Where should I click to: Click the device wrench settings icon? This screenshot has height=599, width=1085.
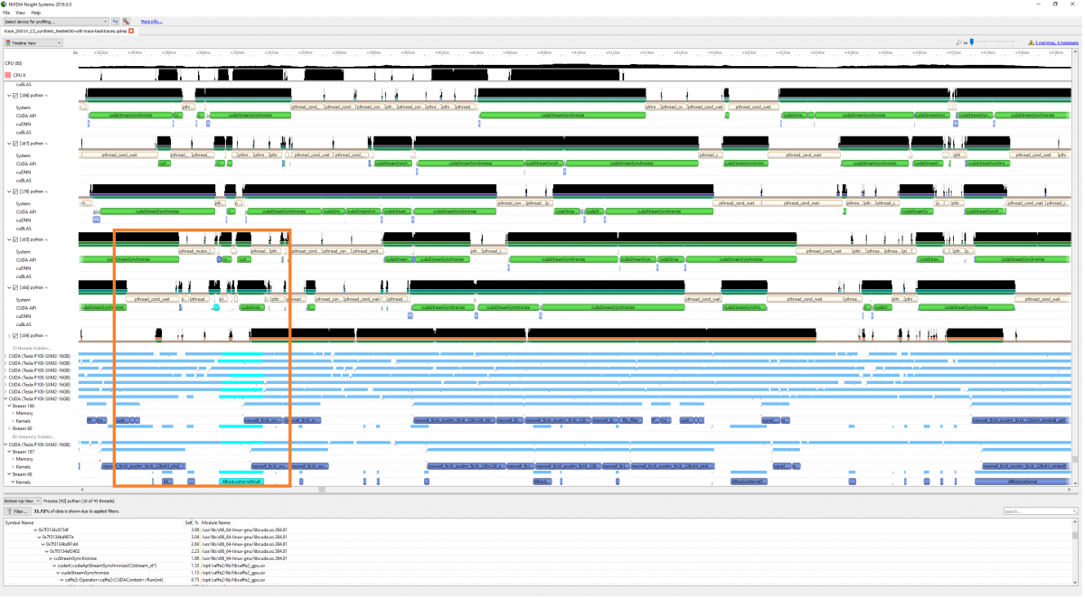pyautogui.click(x=127, y=21)
